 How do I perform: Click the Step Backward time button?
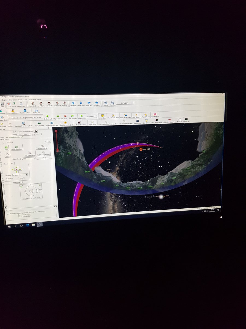58,117
